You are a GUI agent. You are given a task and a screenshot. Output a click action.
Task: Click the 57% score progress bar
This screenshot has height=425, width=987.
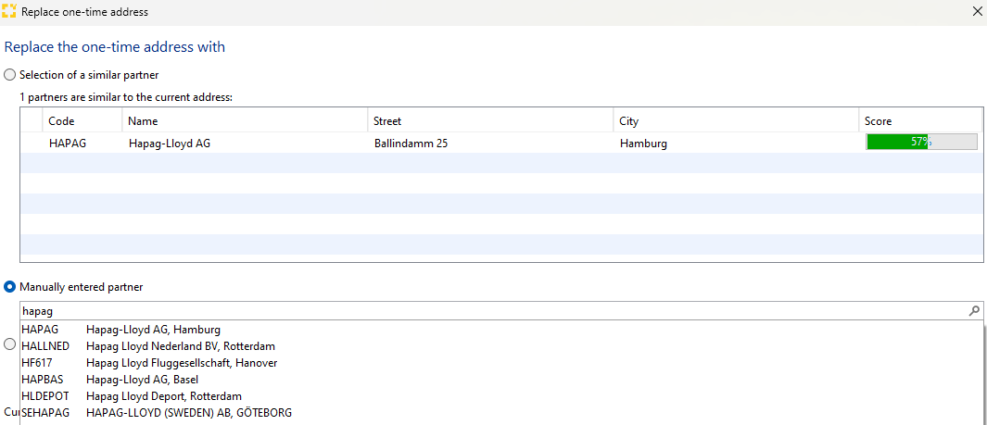tap(921, 142)
